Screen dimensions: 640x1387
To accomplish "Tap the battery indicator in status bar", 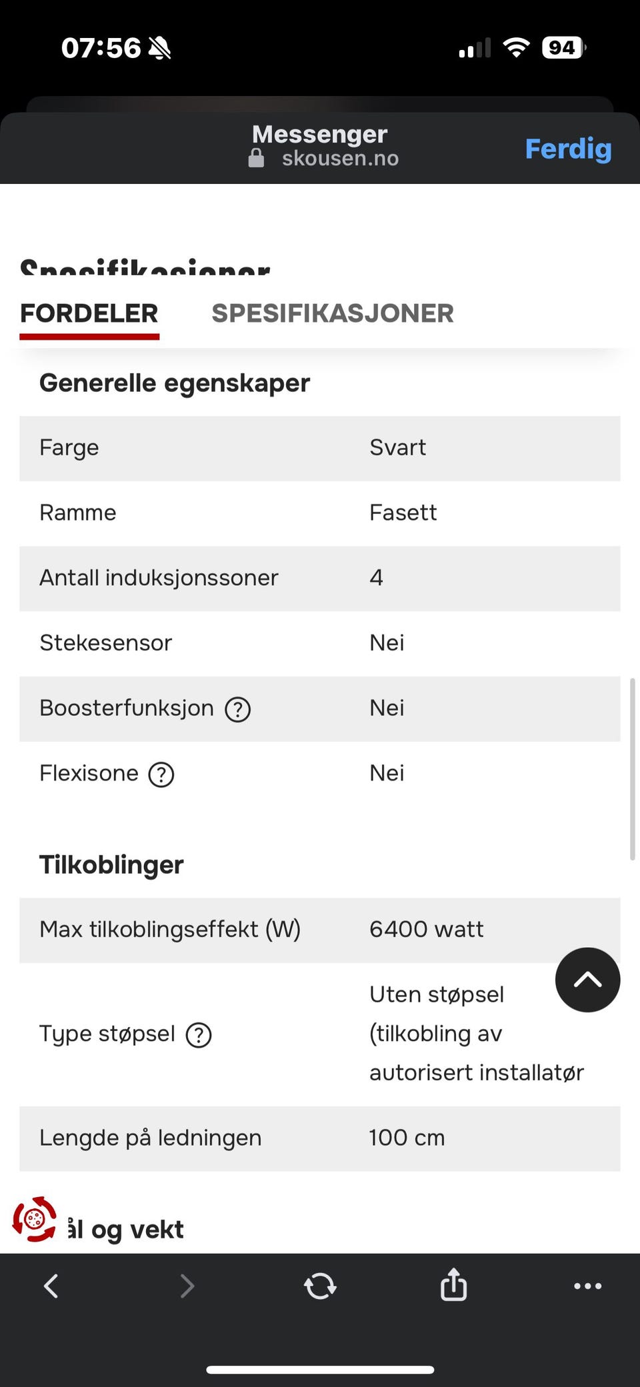I will tap(563, 48).
